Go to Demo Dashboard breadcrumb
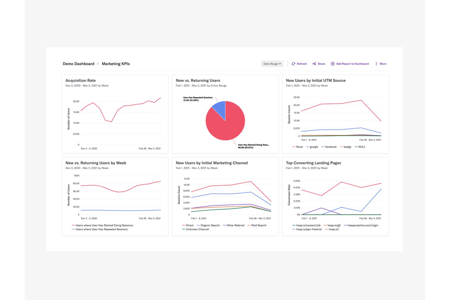Viewport: 450px width, 300px height. pos(78,64)
